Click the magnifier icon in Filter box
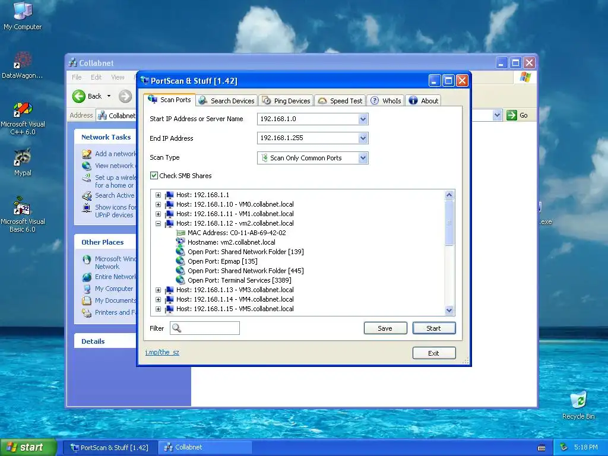608x456 pixels. tap(176, 328)
